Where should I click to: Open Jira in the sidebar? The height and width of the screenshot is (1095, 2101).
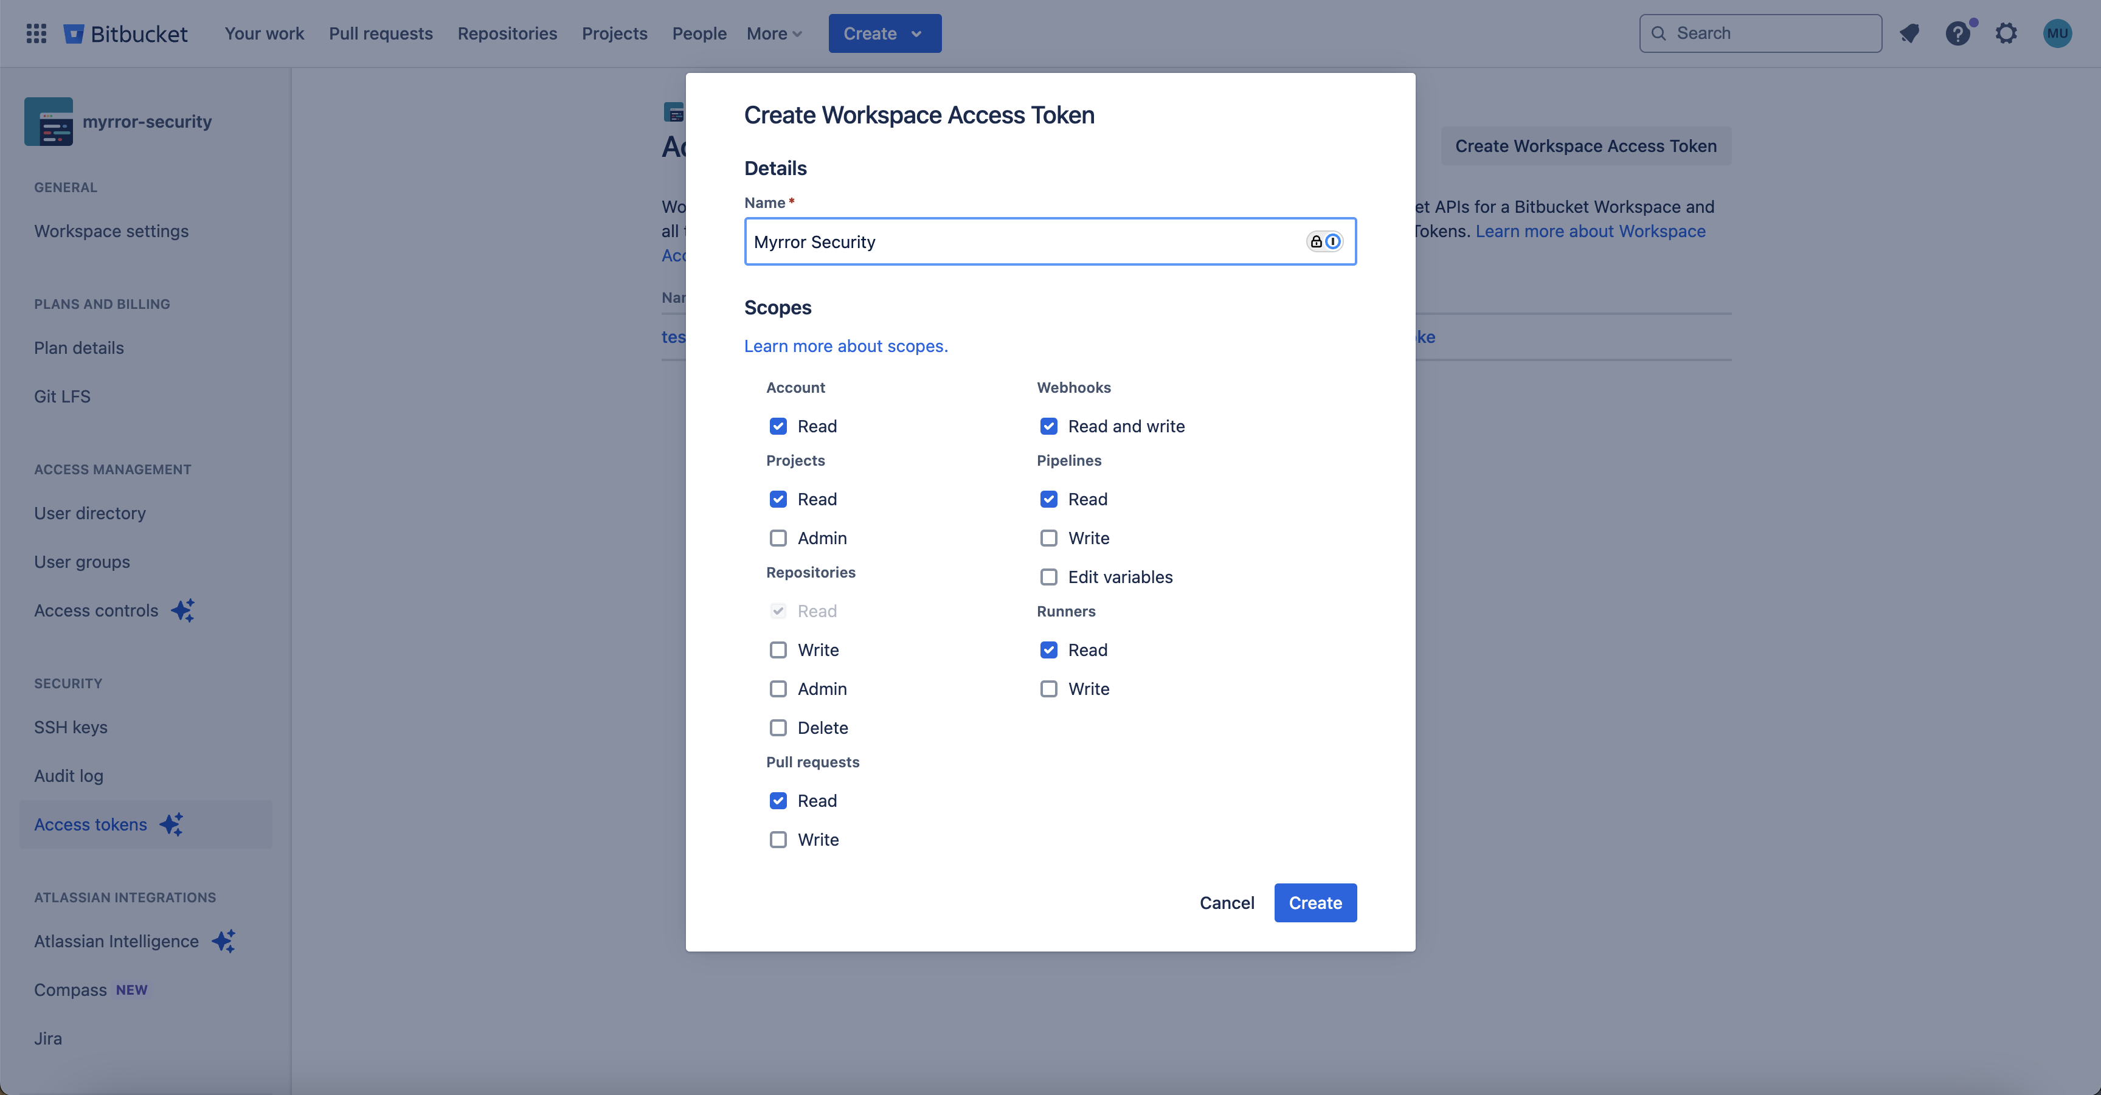(x=48, y=1038)
